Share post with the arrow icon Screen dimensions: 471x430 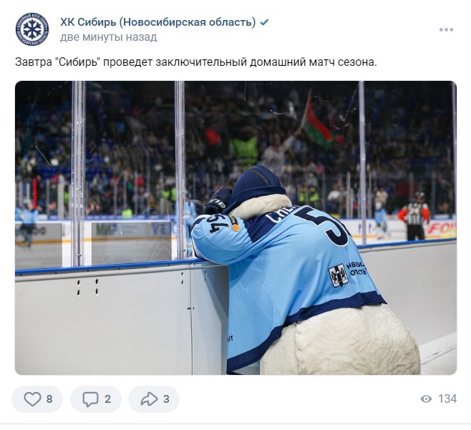pyautogui.click(x=149, y=399)
